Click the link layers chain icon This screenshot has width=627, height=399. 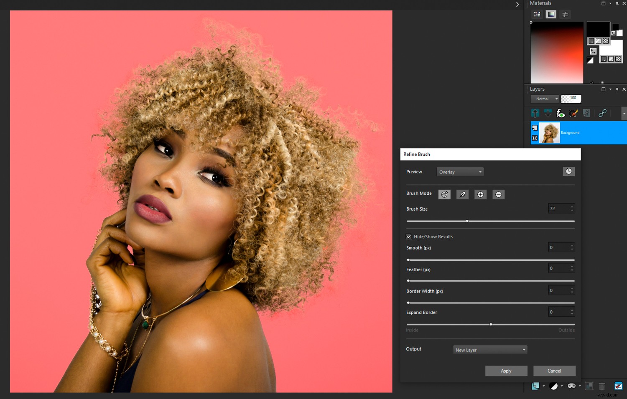click(x=603, y=113)
